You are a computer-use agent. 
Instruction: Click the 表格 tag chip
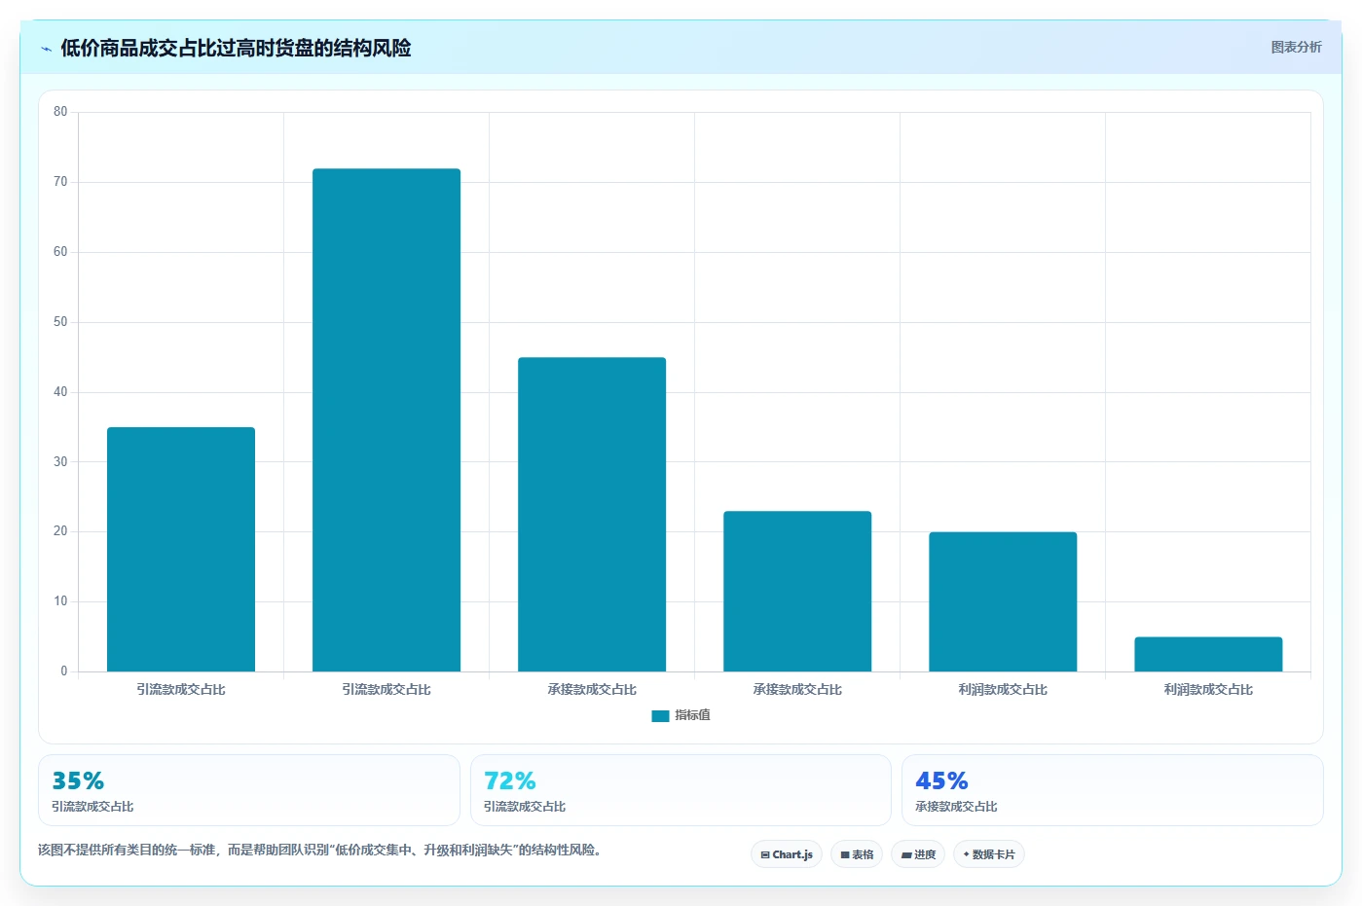click(857, 854)
